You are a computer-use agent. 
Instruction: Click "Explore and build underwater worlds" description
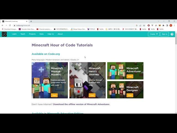[x=58, y=83]
